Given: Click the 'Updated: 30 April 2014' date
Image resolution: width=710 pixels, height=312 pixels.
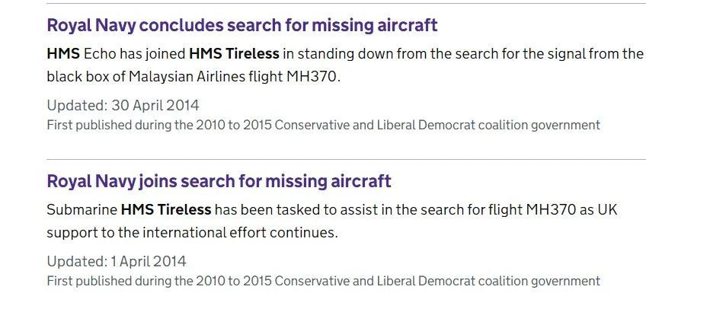Looking at the screenshot, I should 123,105.
